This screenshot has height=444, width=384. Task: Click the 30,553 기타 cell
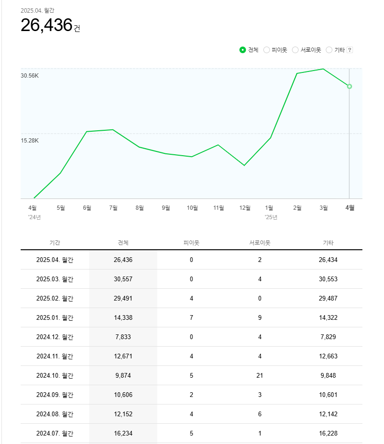pos(328,279)
